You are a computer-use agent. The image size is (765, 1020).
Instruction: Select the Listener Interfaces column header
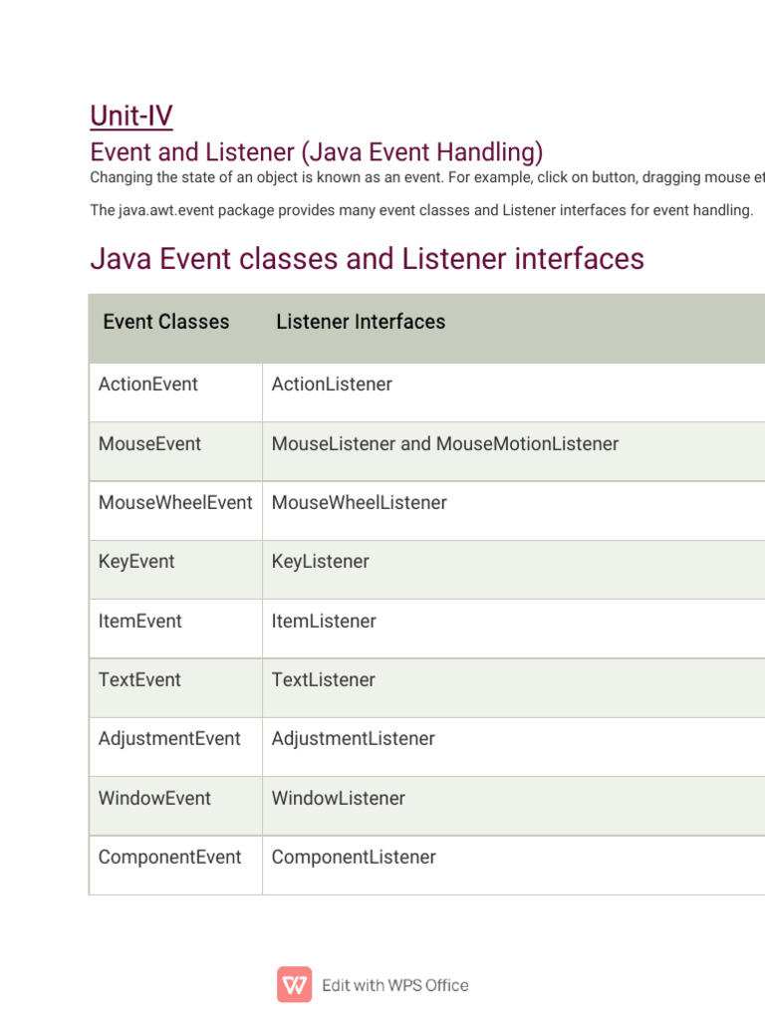(x=361, y=322)
